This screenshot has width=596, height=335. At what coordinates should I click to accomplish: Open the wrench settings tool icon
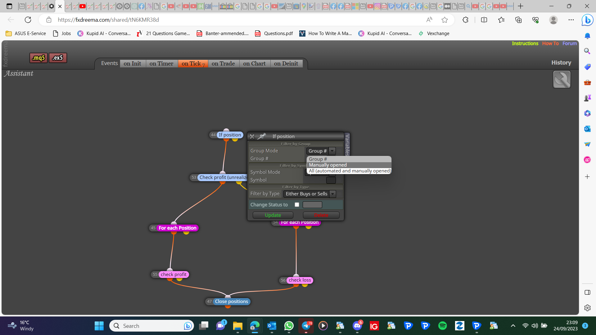pos(562,79)
